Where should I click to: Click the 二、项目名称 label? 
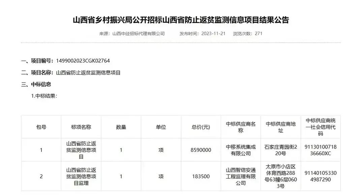click(x=37, y=73)
